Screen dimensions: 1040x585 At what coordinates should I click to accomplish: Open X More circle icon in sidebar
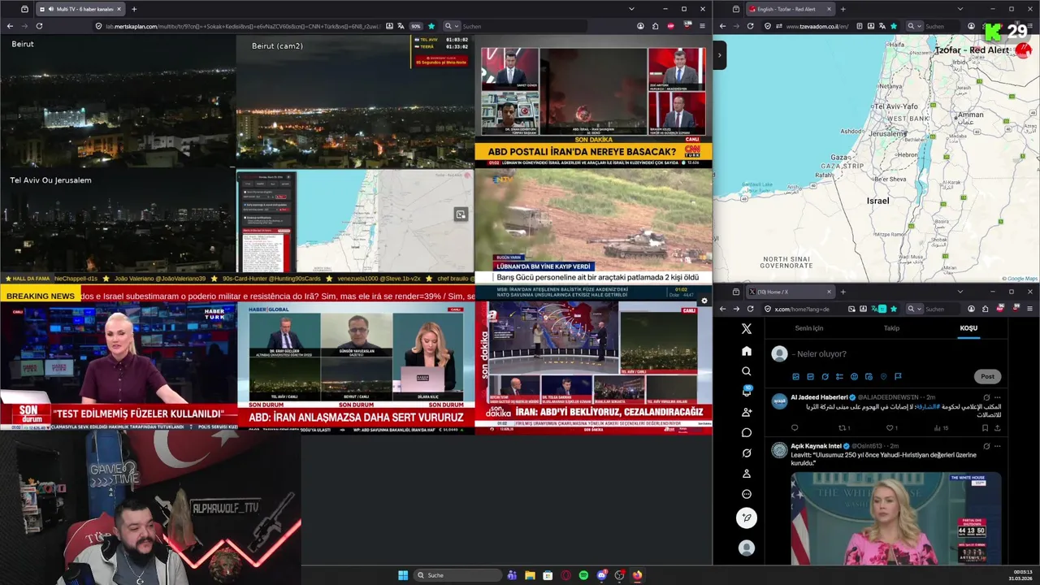pos(747,494)
